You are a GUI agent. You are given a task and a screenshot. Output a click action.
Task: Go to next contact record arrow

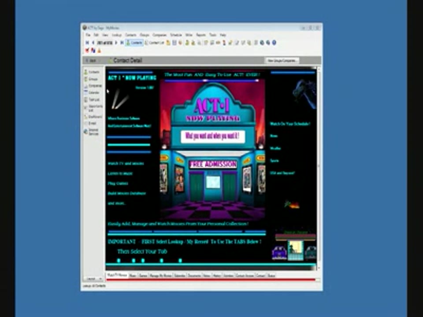coord(116,43)
